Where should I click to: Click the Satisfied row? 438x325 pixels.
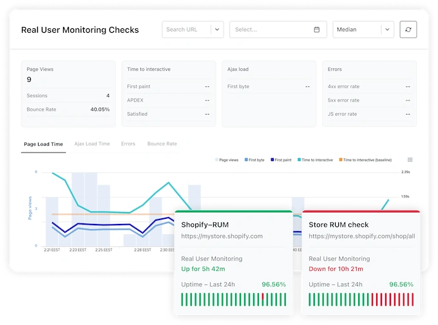[168, 114]
